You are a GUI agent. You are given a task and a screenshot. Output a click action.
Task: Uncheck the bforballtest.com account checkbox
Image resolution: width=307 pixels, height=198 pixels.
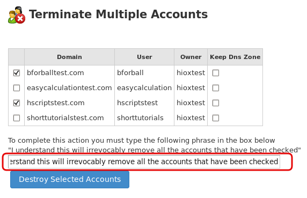pyautogui.click(x=17, y=73)
